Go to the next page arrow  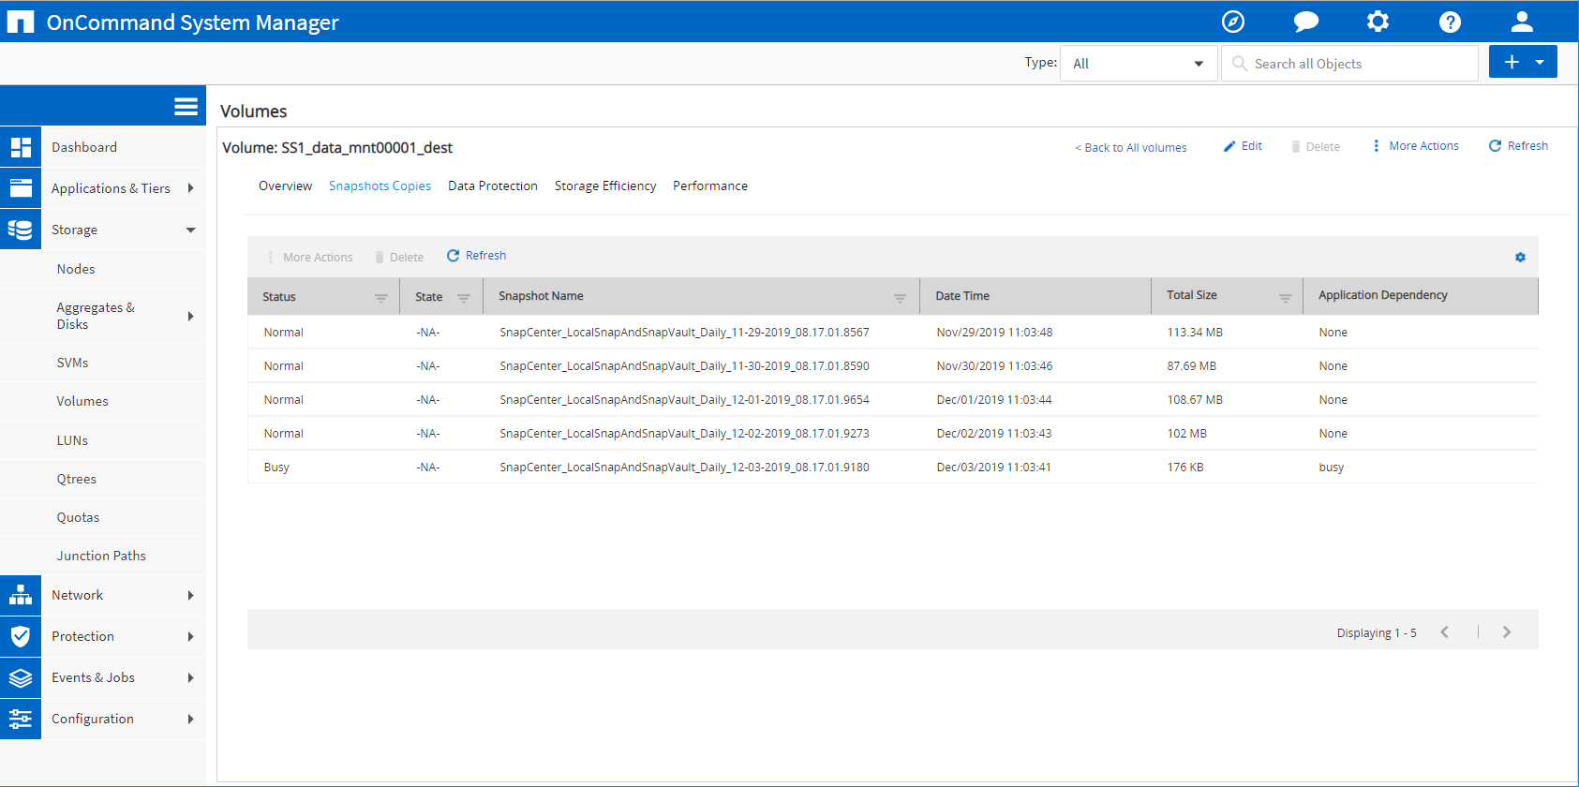coord(1507,632)
